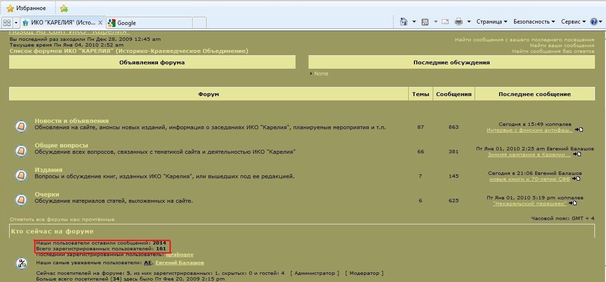Image resolution: width=606 pixels, height=282 pixels.
Task: Expand the Страница dropdown menu
Action: (491, 22)
